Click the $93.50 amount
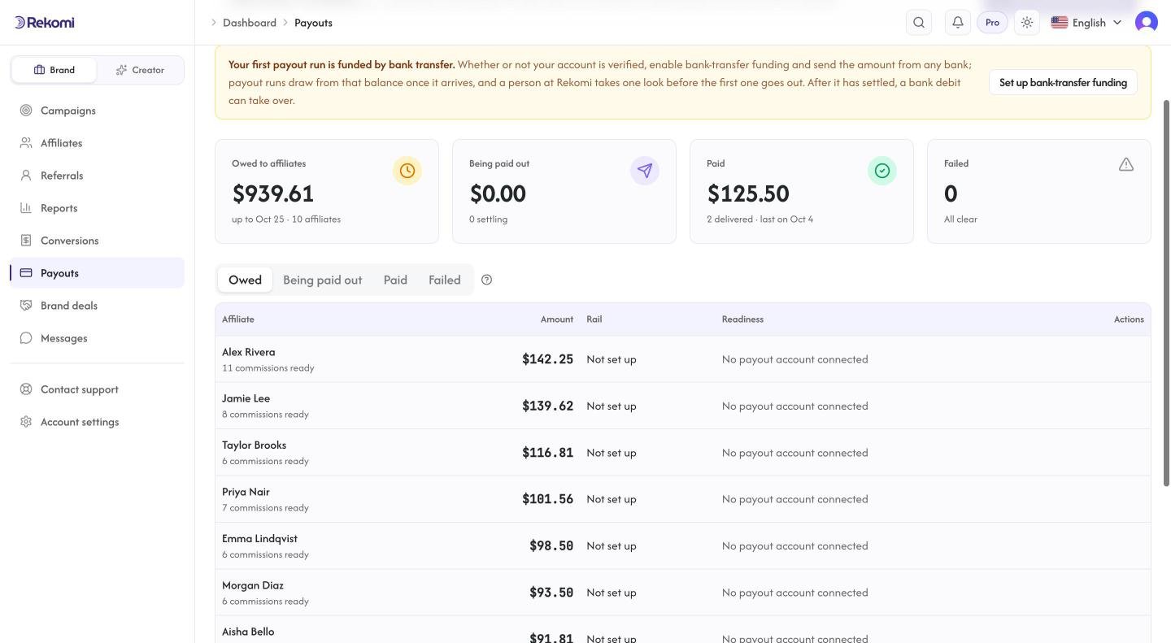The image size is (1171, 643). click(551, 593)
